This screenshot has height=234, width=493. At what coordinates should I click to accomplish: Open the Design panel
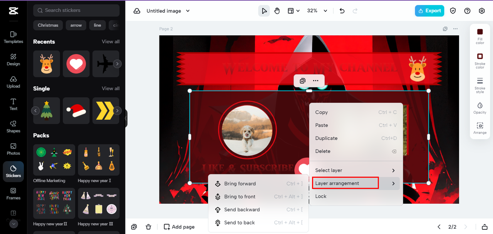(13, 60)
